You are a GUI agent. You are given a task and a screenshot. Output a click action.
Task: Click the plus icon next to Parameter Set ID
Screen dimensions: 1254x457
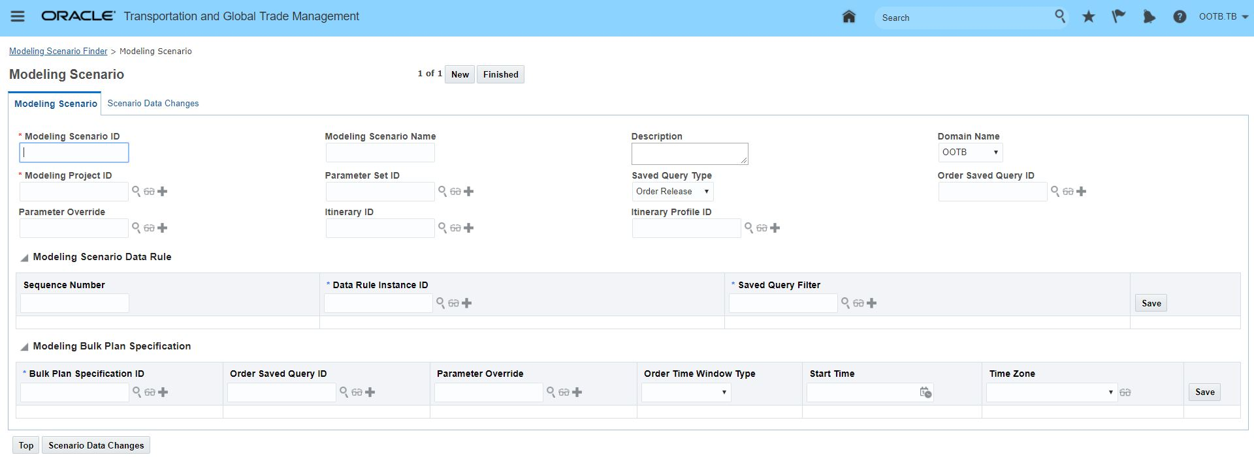469,191
